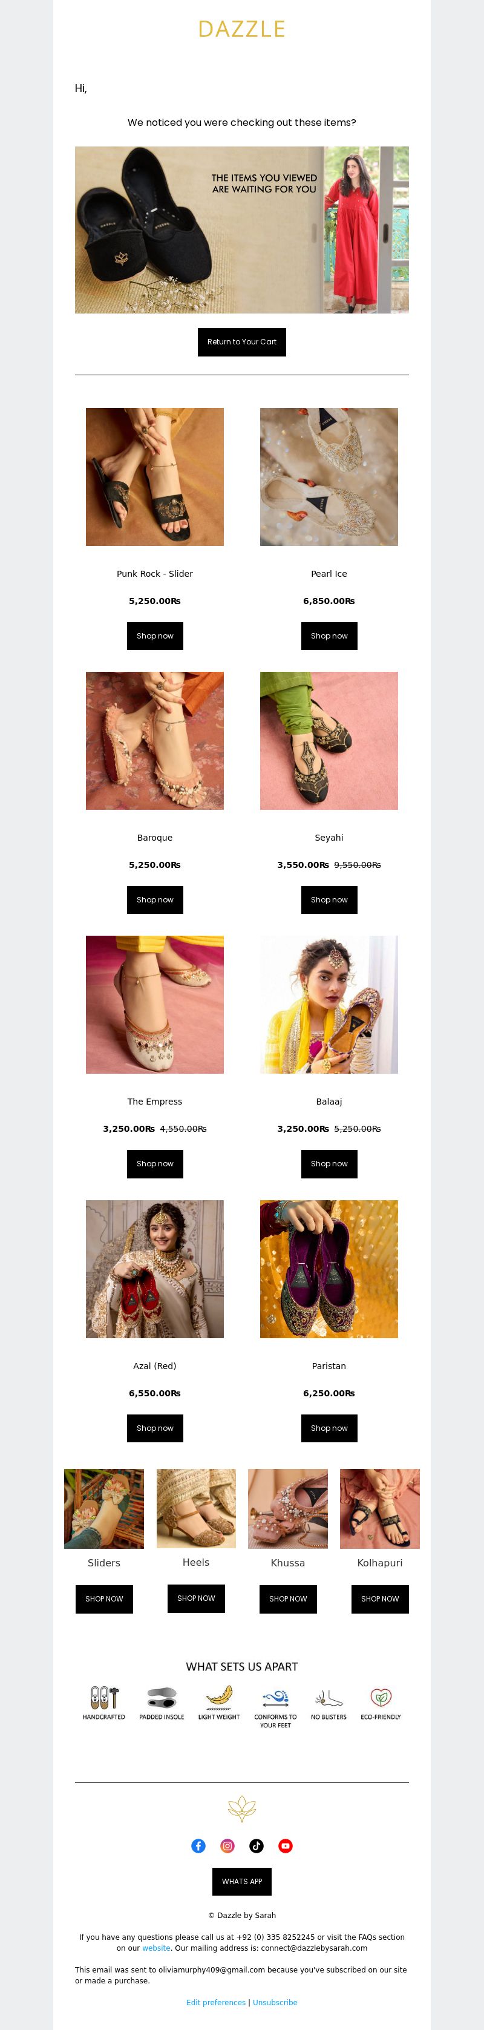Screen dimensions: 484x2030
Task: Open the Paristan product image
Action: point(329,1269)
